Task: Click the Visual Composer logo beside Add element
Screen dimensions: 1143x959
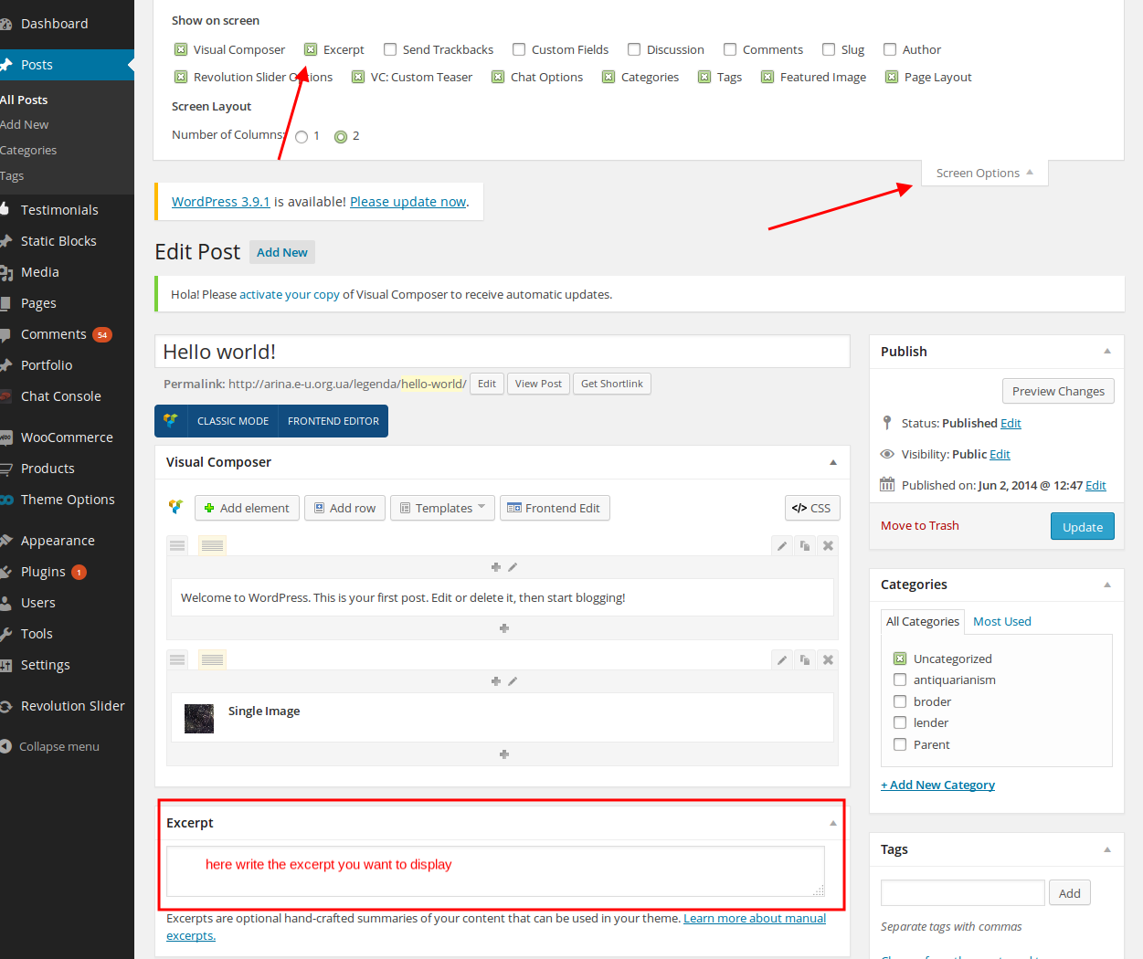Action: 175,507
